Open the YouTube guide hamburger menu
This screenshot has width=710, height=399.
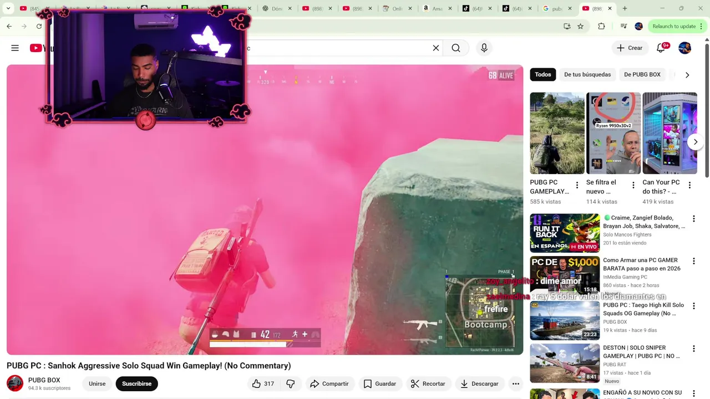tap(15, 48)
